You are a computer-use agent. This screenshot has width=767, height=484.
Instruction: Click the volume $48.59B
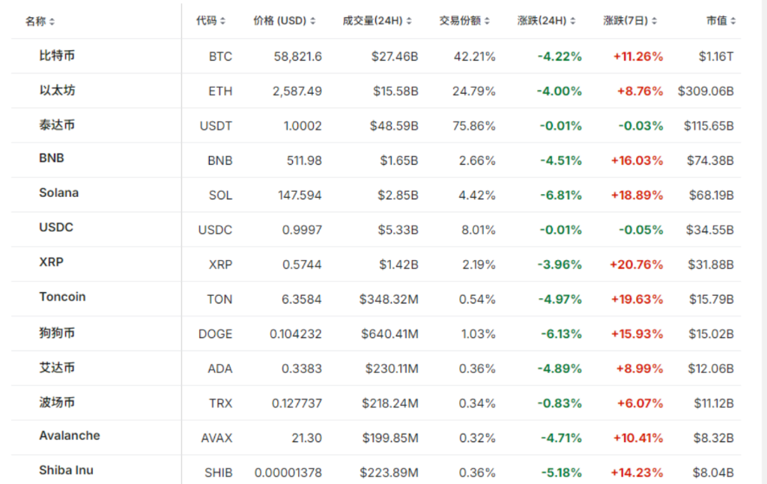pos(394,127)
